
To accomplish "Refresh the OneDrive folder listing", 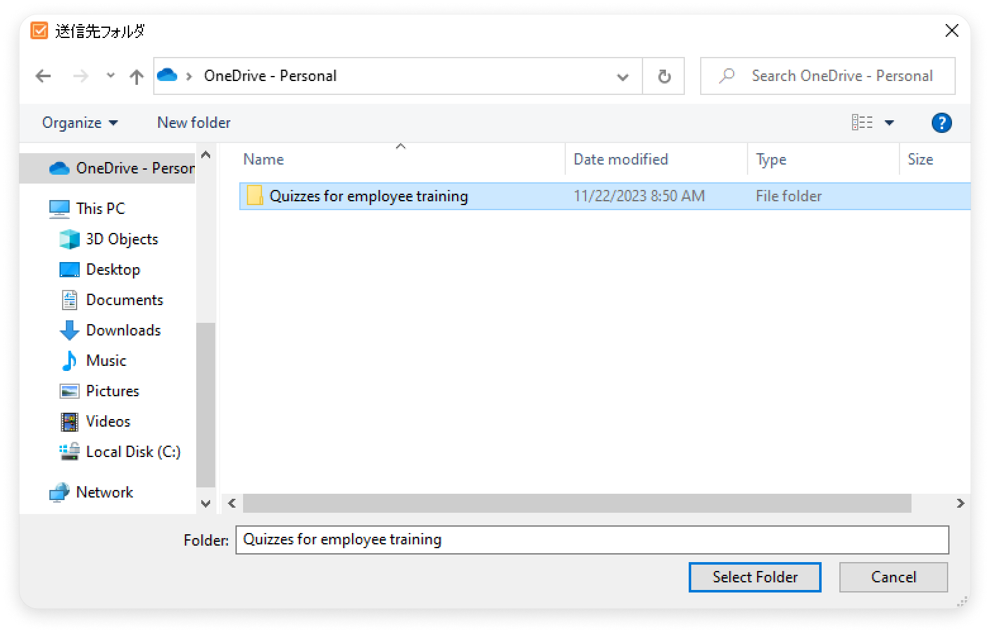I will pos(663,77).
